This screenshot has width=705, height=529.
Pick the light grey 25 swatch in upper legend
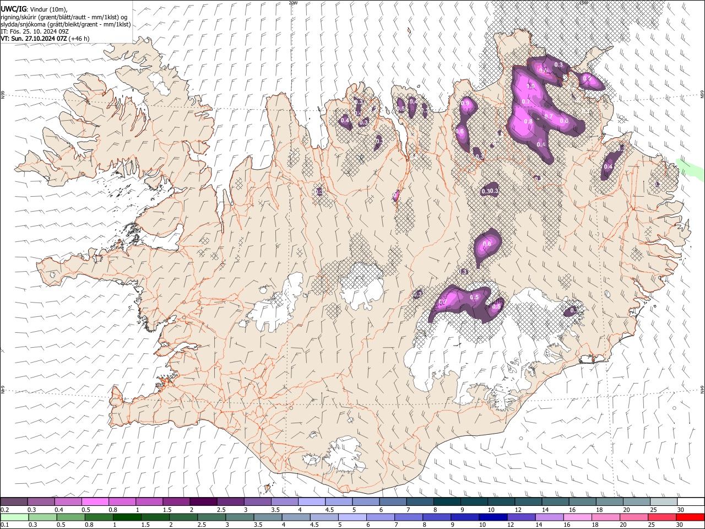[663, 502]
